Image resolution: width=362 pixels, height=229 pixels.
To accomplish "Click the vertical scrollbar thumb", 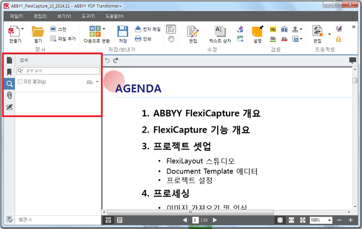I will tap(355, 80).
